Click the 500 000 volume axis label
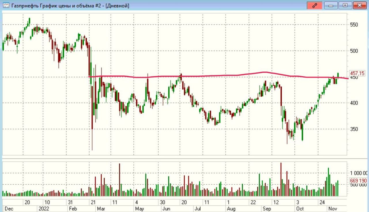 tap(359, 185)
